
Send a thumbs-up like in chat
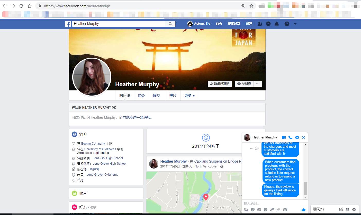tap(303, 210)
